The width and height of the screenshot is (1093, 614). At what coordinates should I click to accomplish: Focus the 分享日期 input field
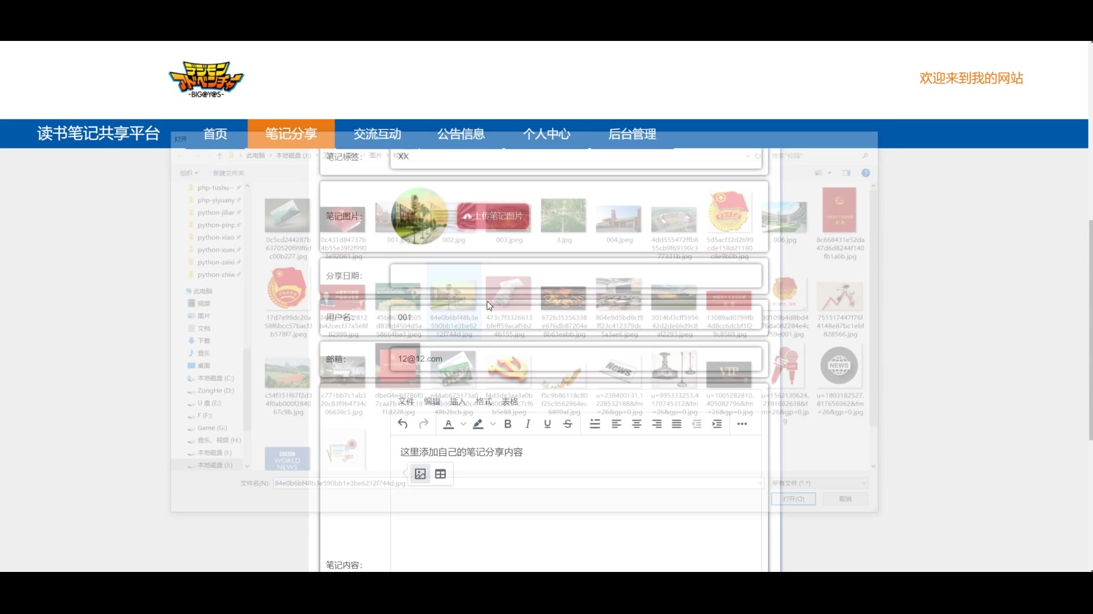[576, 276]
